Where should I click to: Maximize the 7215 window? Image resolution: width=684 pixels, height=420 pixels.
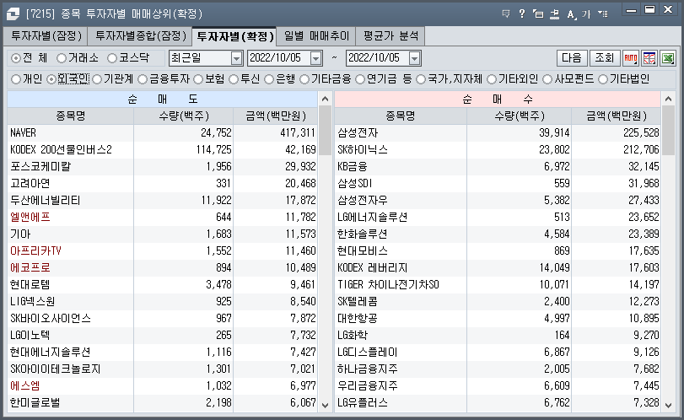pos(649,9)
